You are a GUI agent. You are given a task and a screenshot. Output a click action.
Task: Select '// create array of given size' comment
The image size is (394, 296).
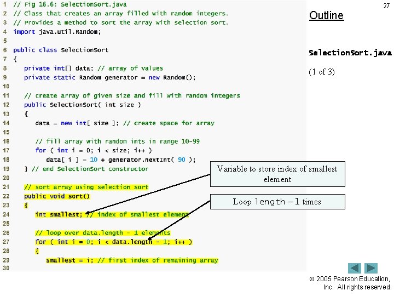pyautogui.click(x=132, y=95)
